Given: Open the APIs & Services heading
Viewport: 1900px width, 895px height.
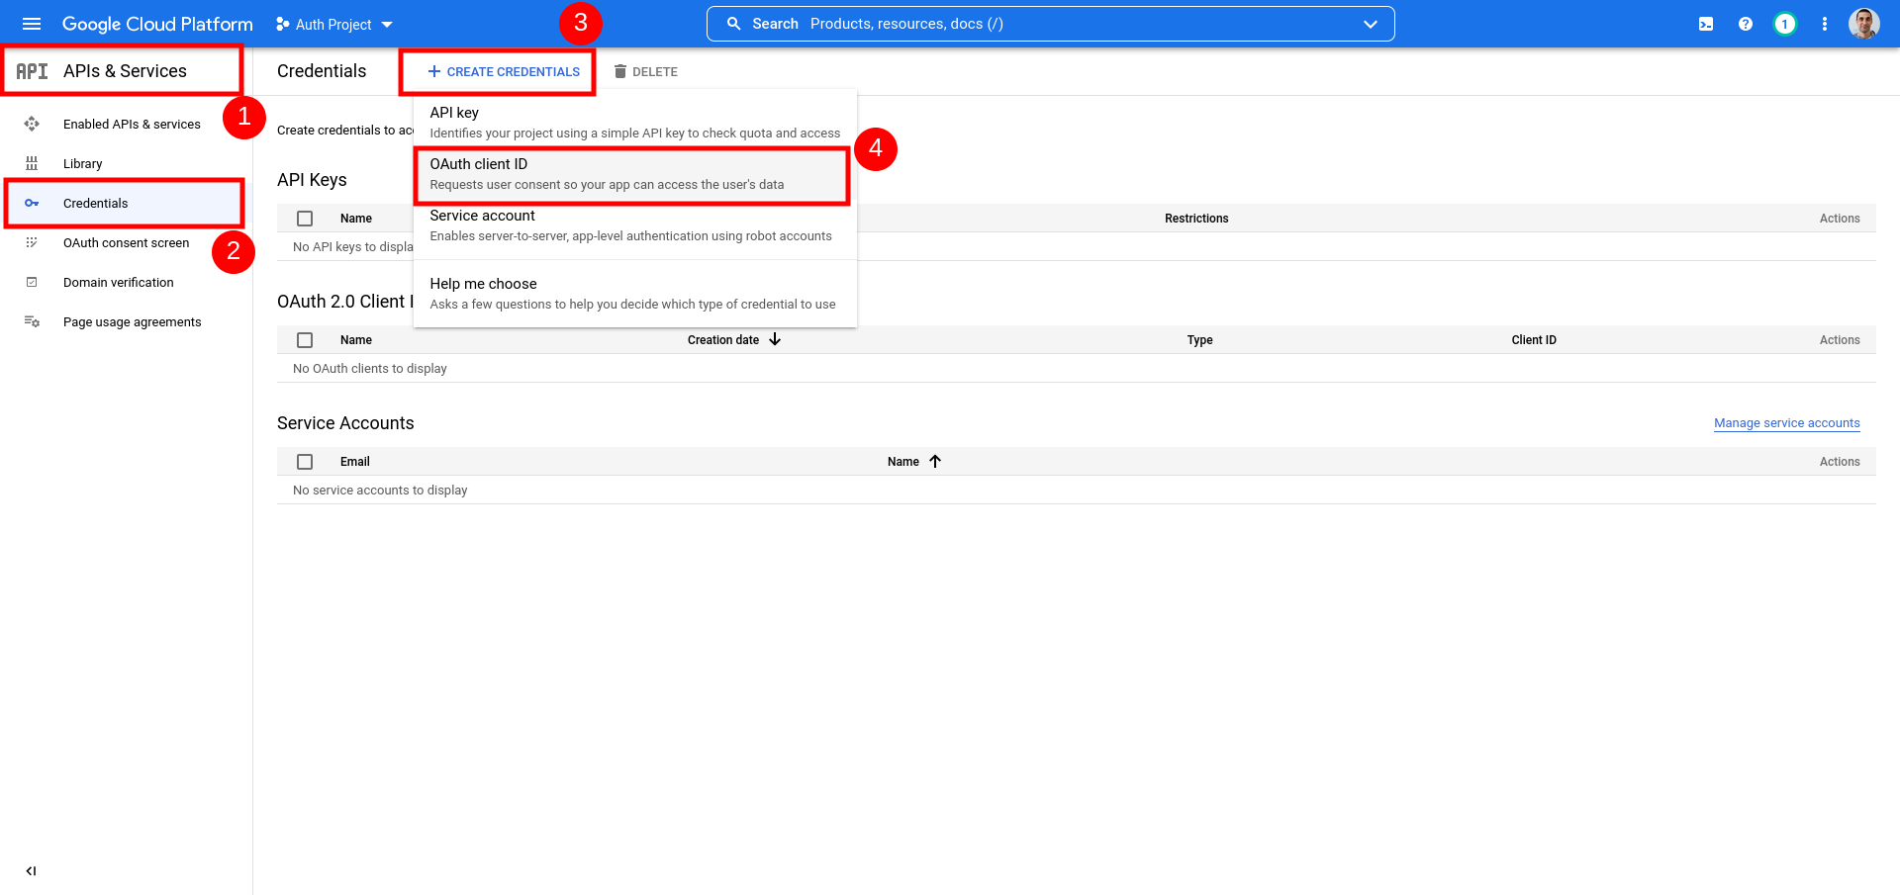Looking at the screenshot, I should [x=125, y=71].
